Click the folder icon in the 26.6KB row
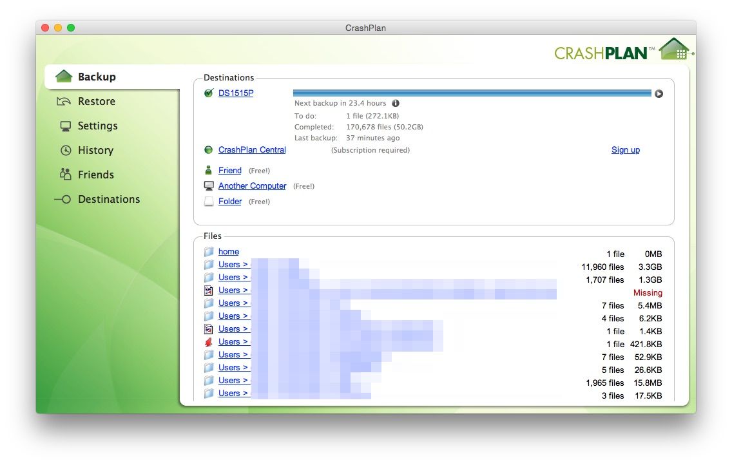This screenshot has width=732, height=465. point(209,368)
